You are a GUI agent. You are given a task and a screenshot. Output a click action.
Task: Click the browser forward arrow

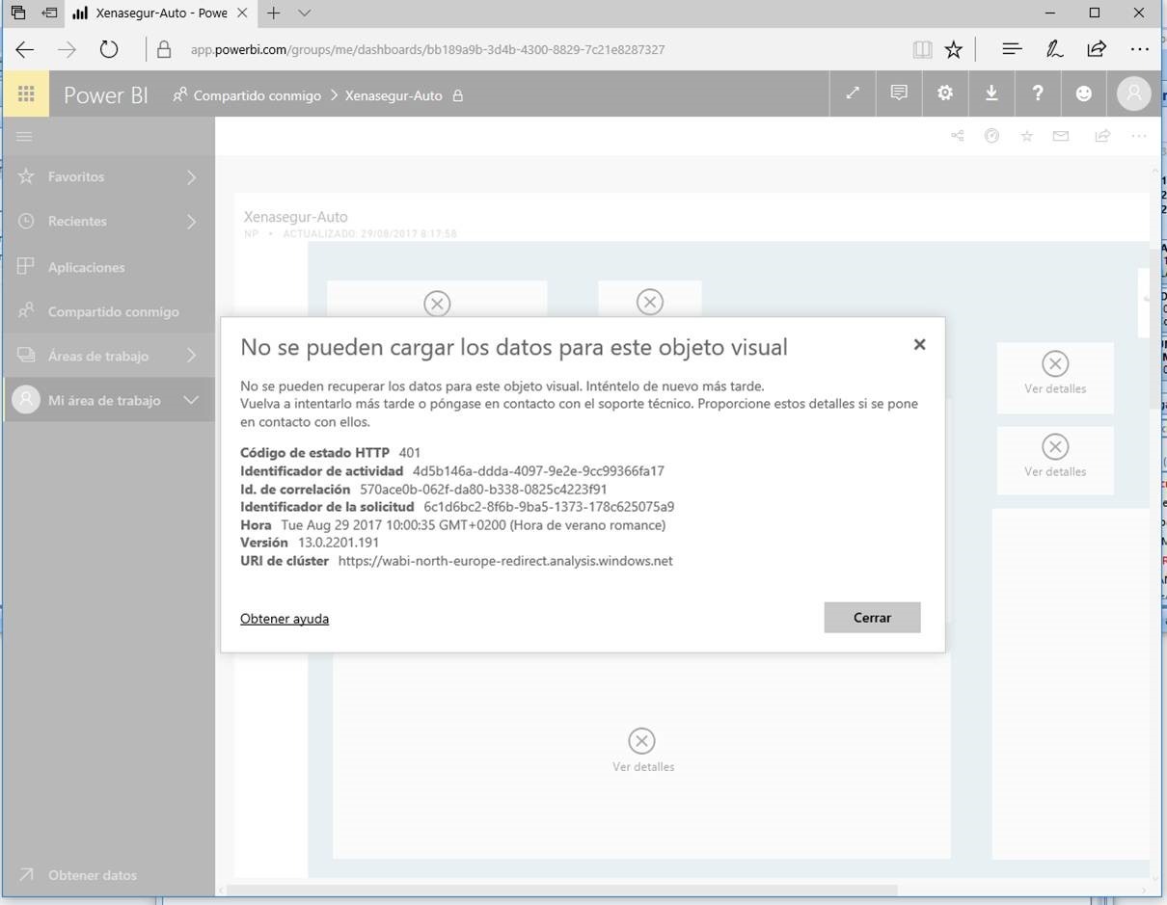(67, 49)
